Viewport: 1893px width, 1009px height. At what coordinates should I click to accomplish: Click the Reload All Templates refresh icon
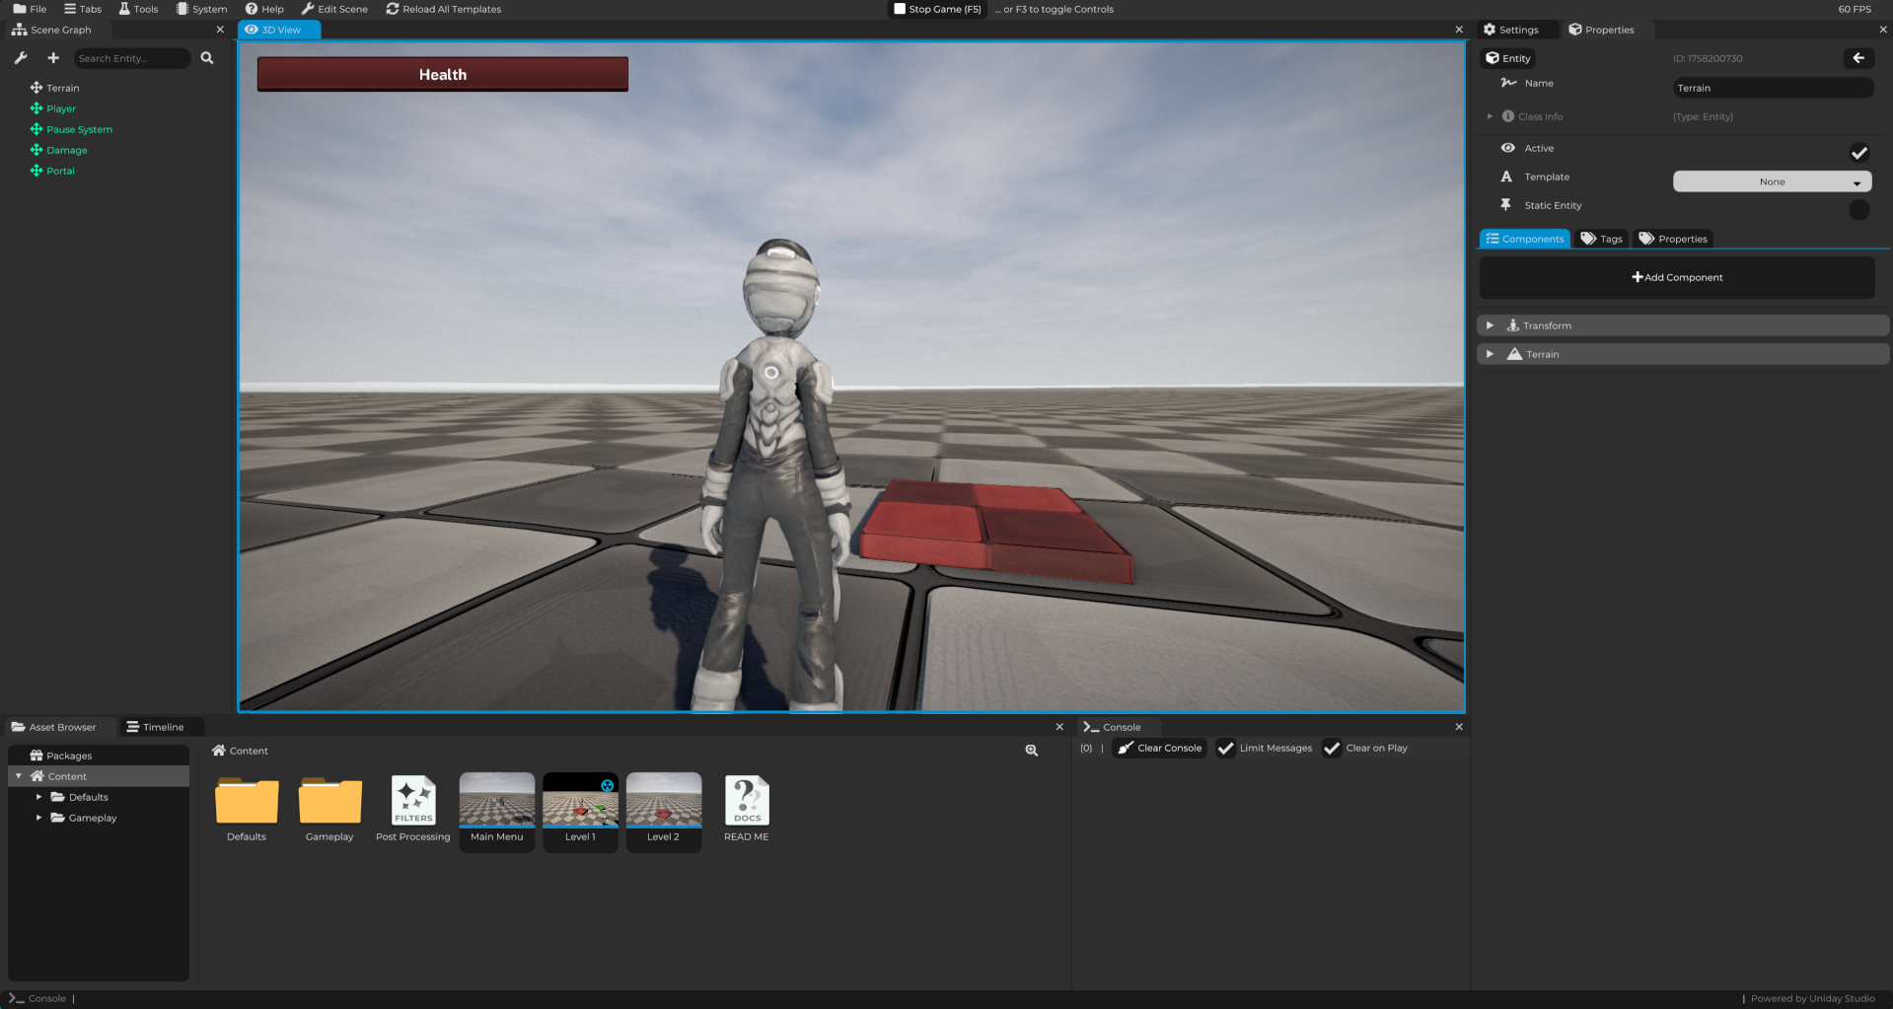tap(391, 9)
